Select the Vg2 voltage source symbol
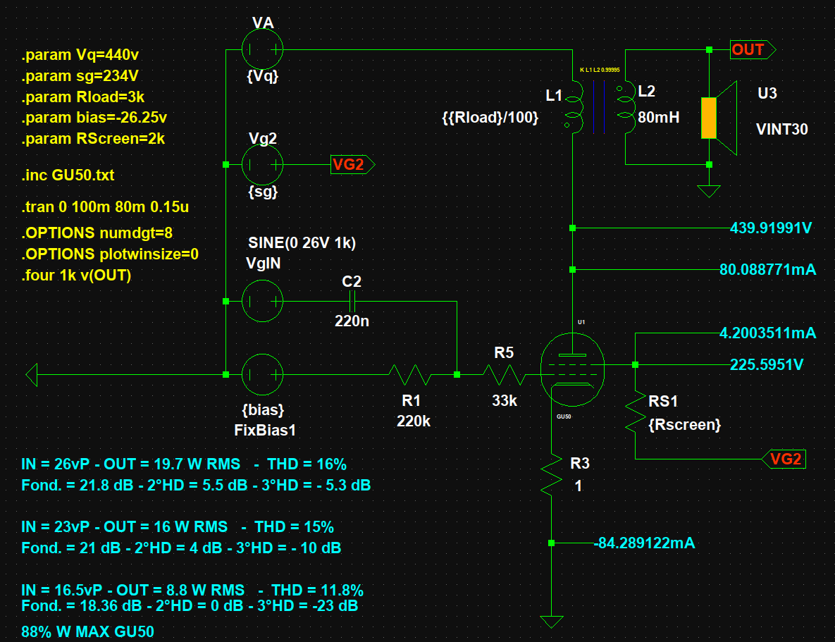Image resolution: width=835 pixels, height=642 pixels. coord(263,164)
